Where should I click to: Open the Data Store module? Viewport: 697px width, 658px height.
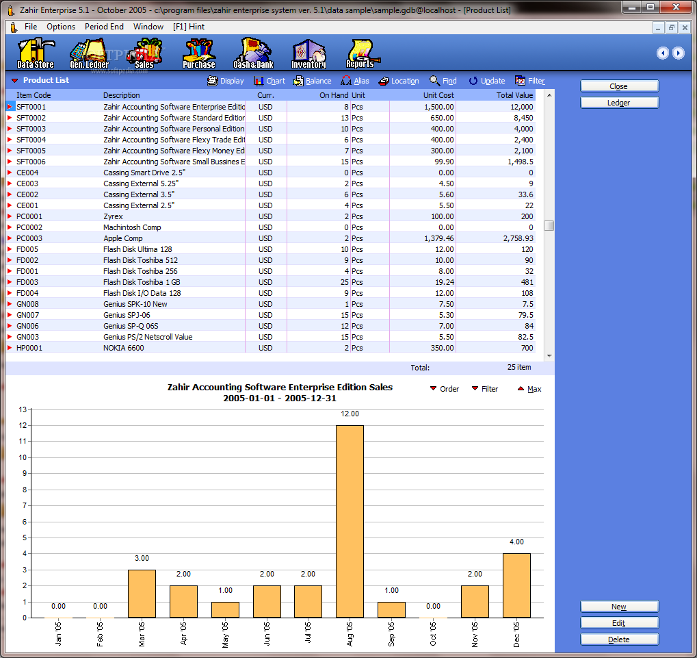(36, 53)
